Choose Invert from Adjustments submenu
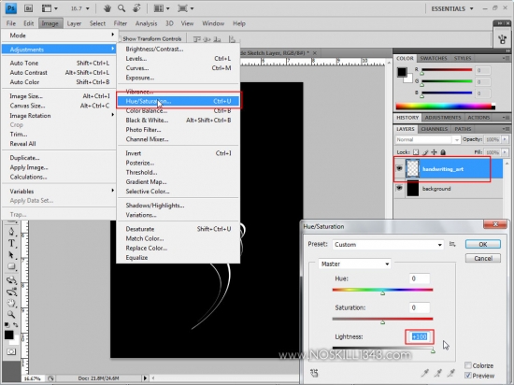The width and height of the screenshot is (514, 385). (x=178, y=153)
